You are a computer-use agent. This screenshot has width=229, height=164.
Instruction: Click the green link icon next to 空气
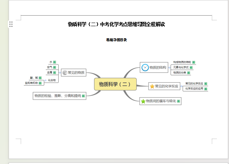(54, 67)
